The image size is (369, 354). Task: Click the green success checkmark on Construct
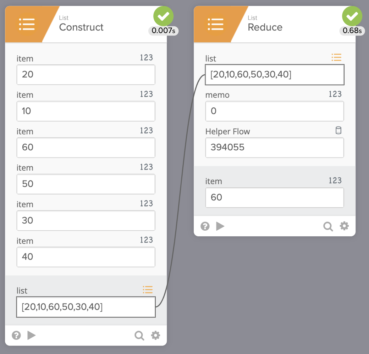click(x=163, y=16)
